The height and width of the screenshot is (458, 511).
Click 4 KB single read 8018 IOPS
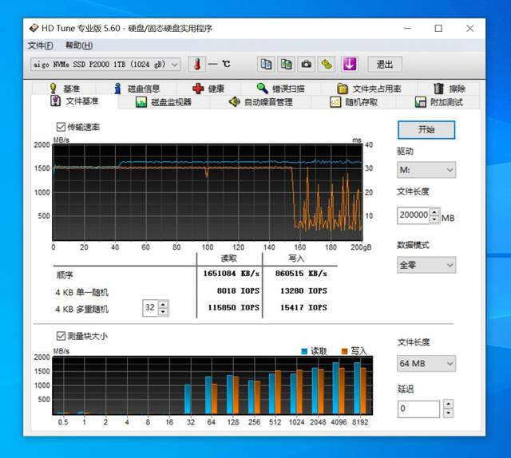238,290
